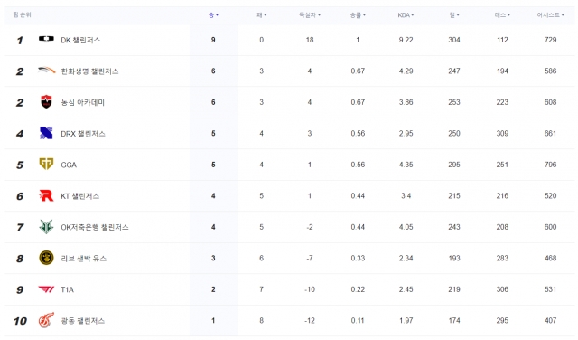Sort table by KDA column header
Screen dimensions: 578x340
point(406,15)
